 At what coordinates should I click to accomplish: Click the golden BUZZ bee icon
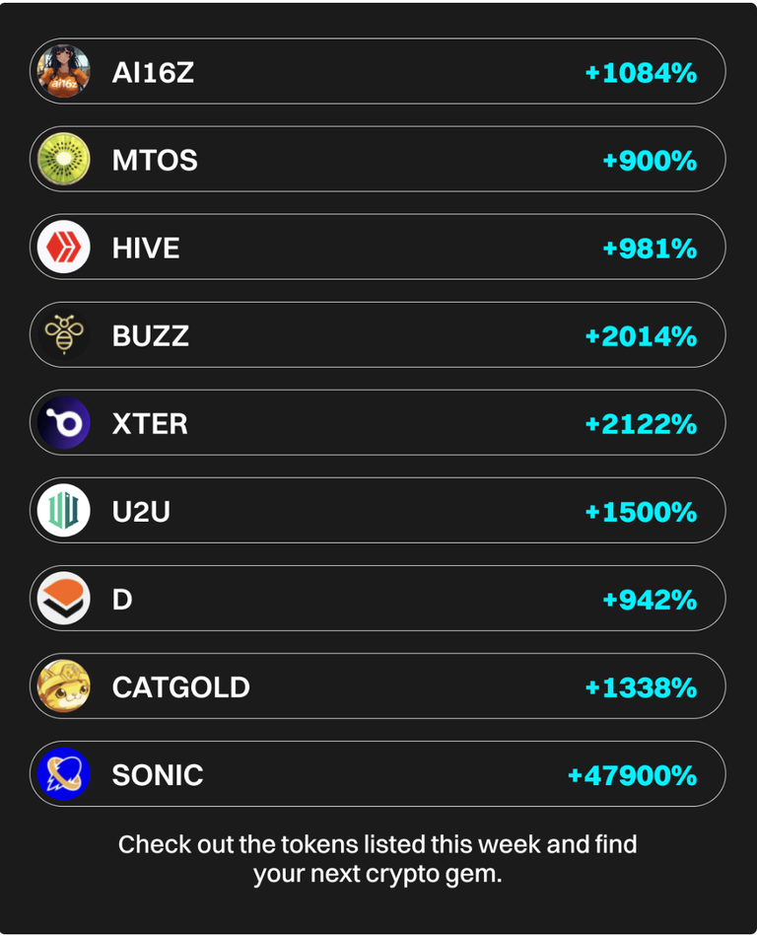(x=64, y=334)
